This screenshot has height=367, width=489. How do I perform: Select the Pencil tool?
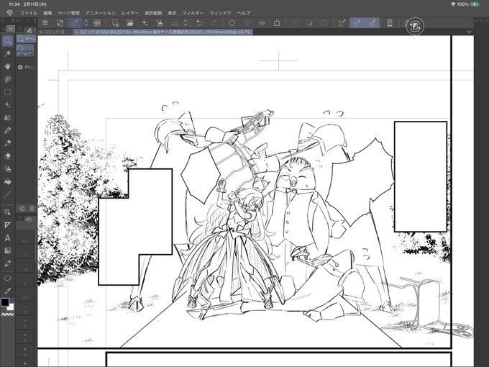coord(8,143)
